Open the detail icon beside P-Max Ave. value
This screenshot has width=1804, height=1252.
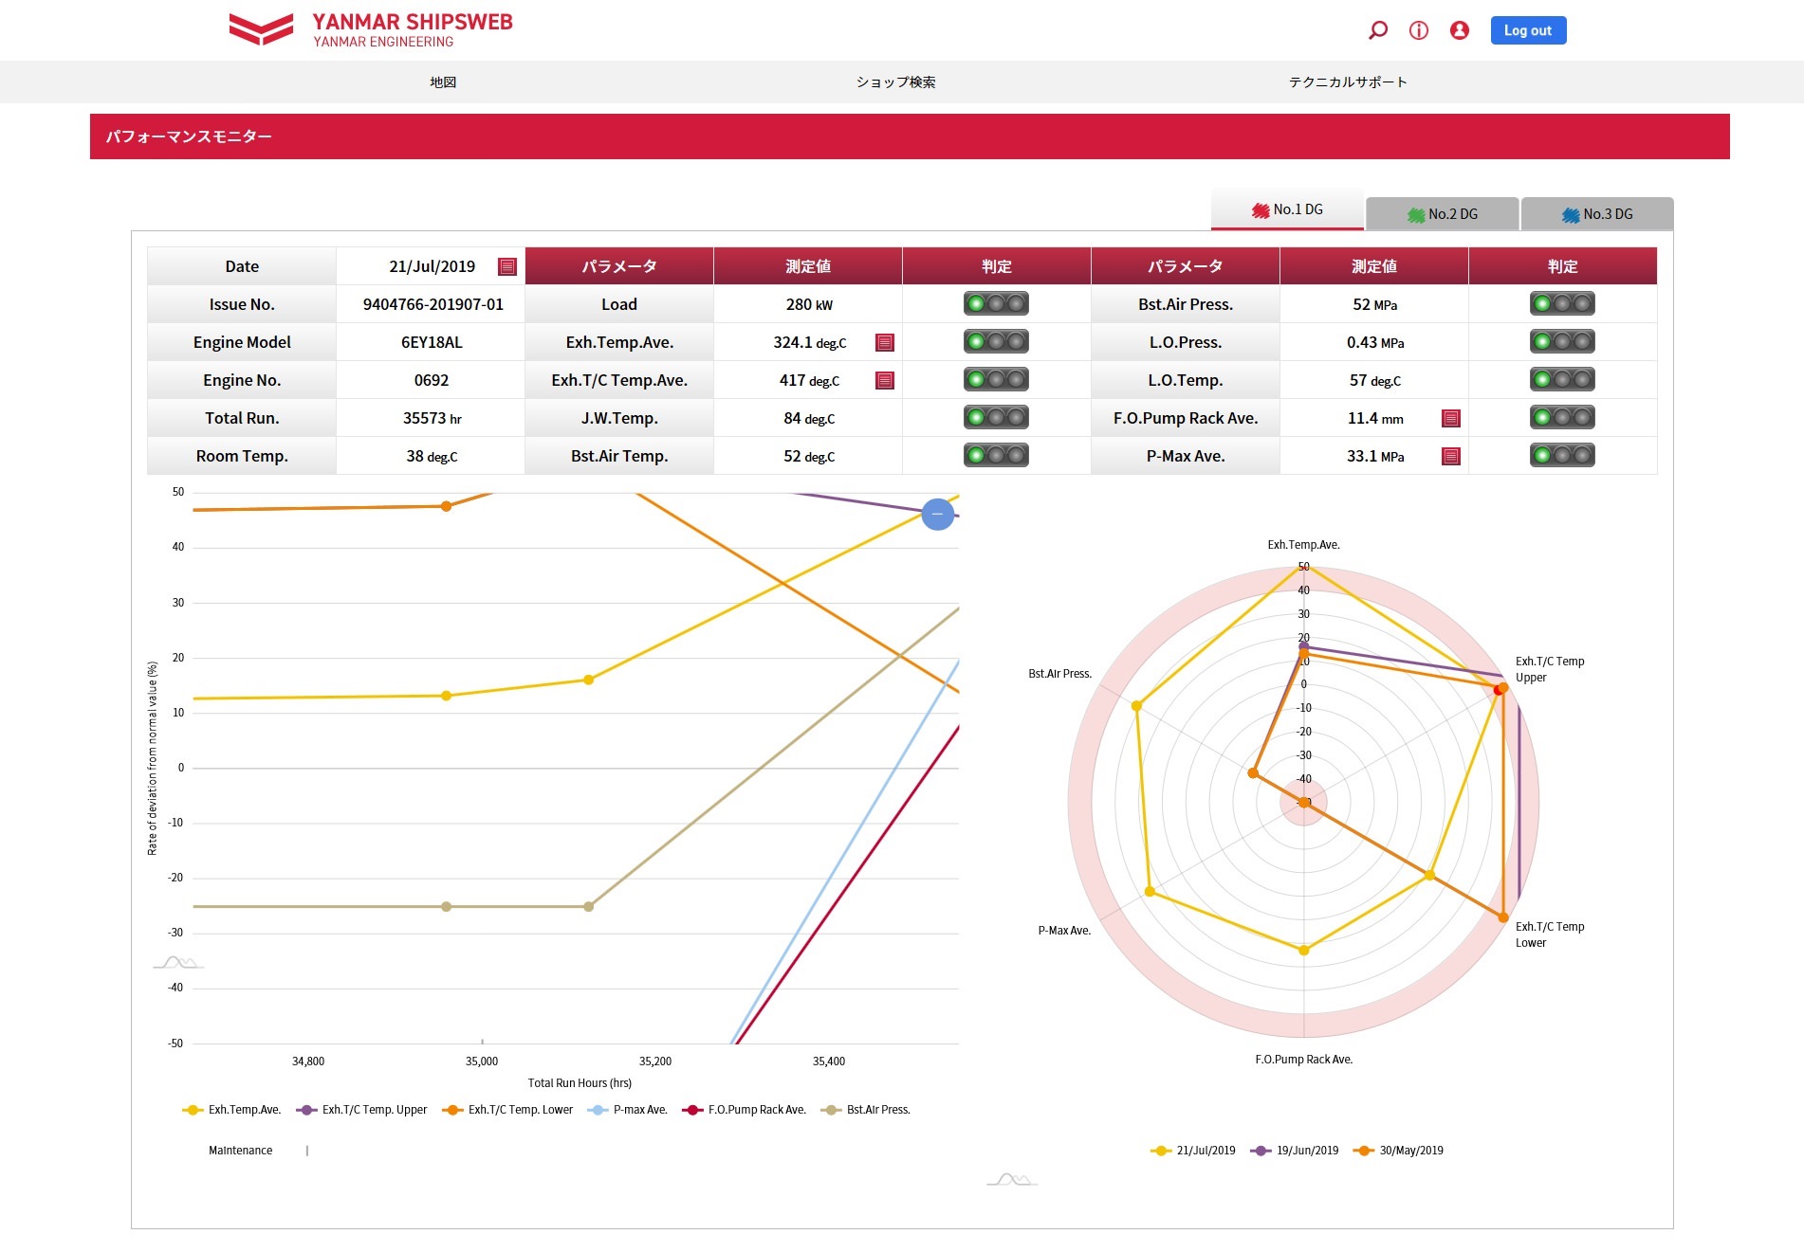1450,457
